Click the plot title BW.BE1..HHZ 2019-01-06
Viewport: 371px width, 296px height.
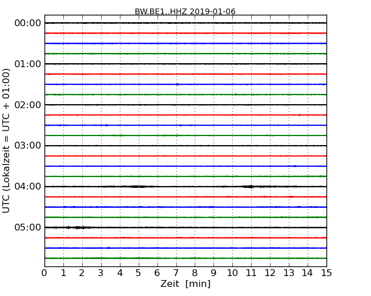[x=185, y=11]
